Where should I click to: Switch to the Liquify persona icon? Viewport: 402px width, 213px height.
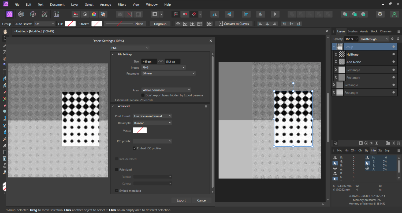tap(21, 14)
